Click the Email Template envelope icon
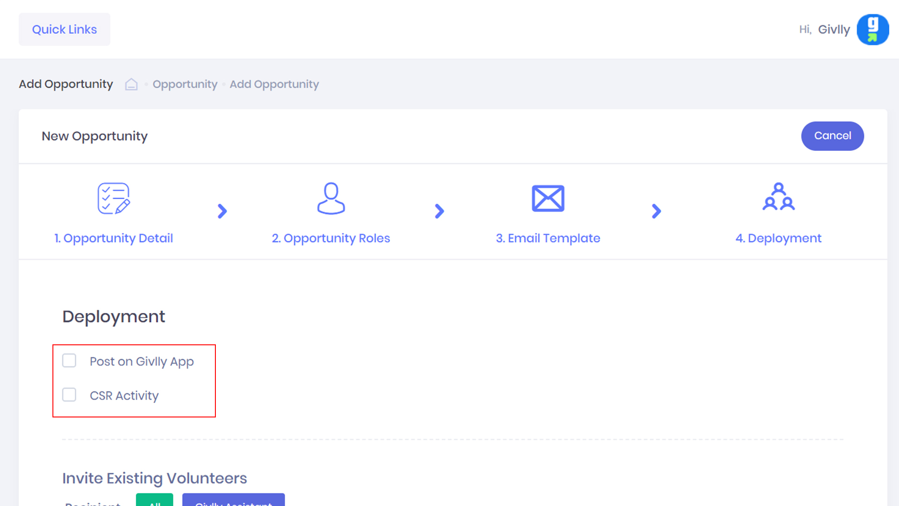Screen dimensions: 899x506 548,199
